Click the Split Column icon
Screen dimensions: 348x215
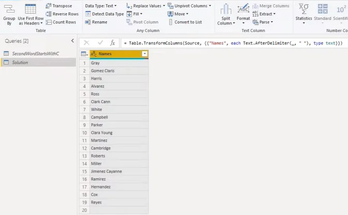click(226, 9)
